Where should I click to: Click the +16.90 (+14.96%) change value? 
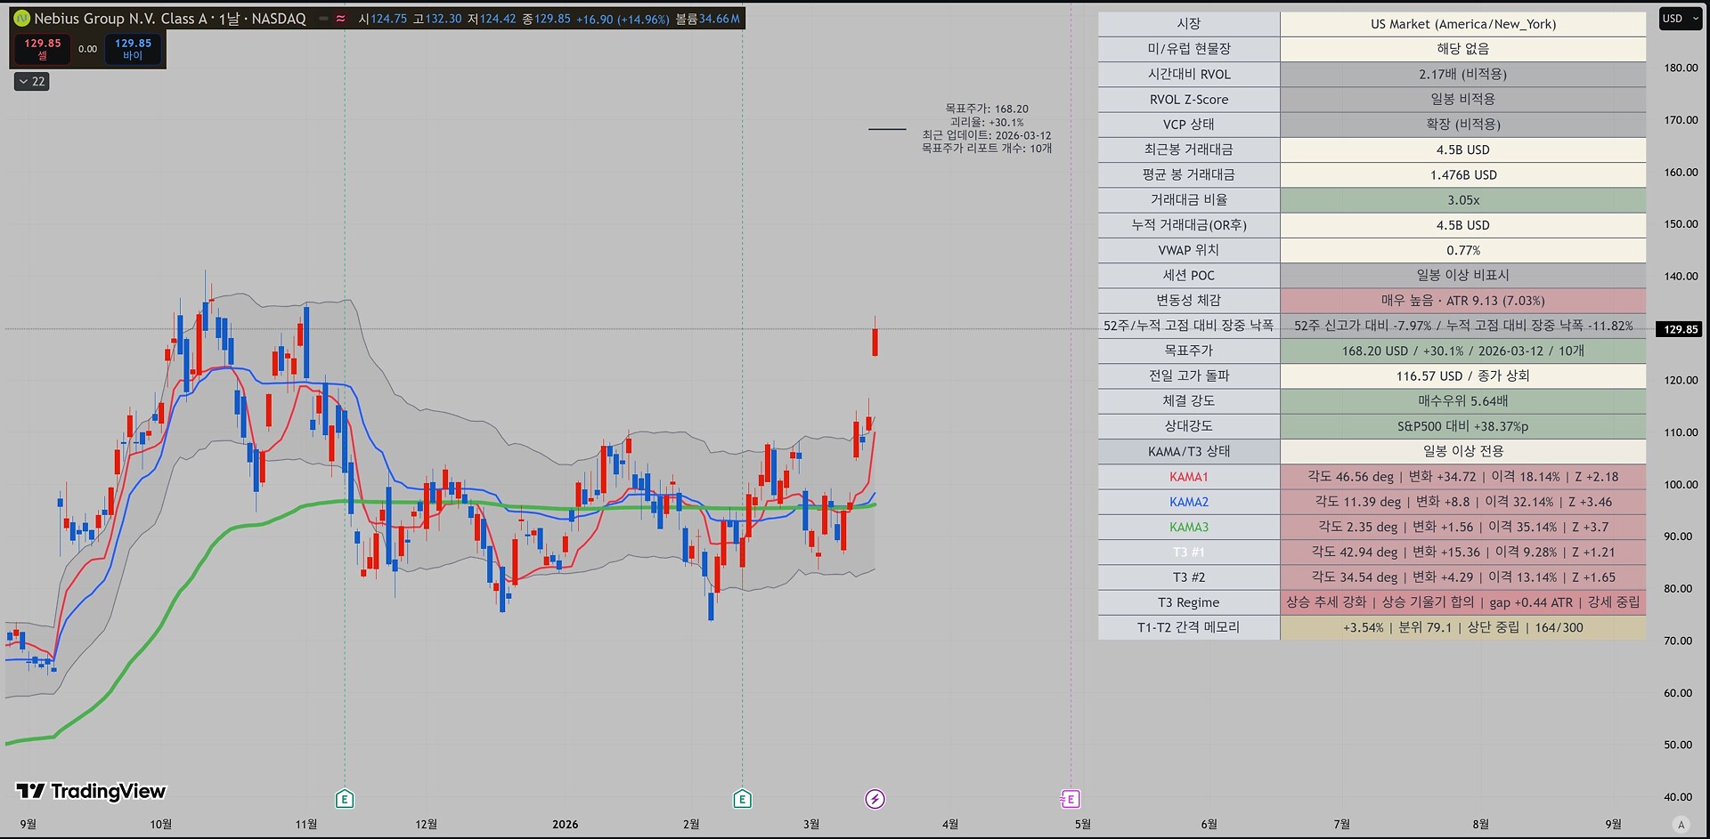pyautogui.click(x=623, y=19)
